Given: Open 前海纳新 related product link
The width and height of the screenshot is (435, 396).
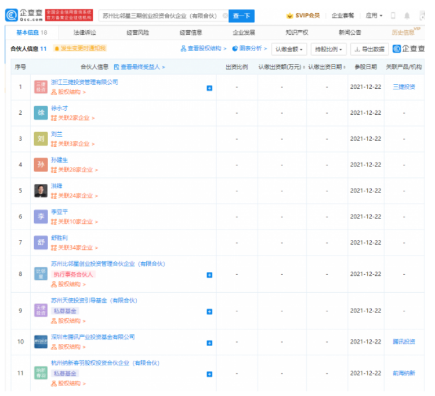Looking at the screenshot, I should pos(404,373).
